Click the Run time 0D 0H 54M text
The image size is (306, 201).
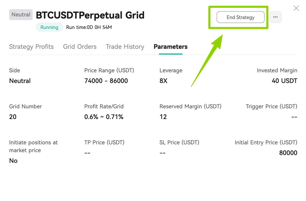pyautogui.click(x=89, y=27)
